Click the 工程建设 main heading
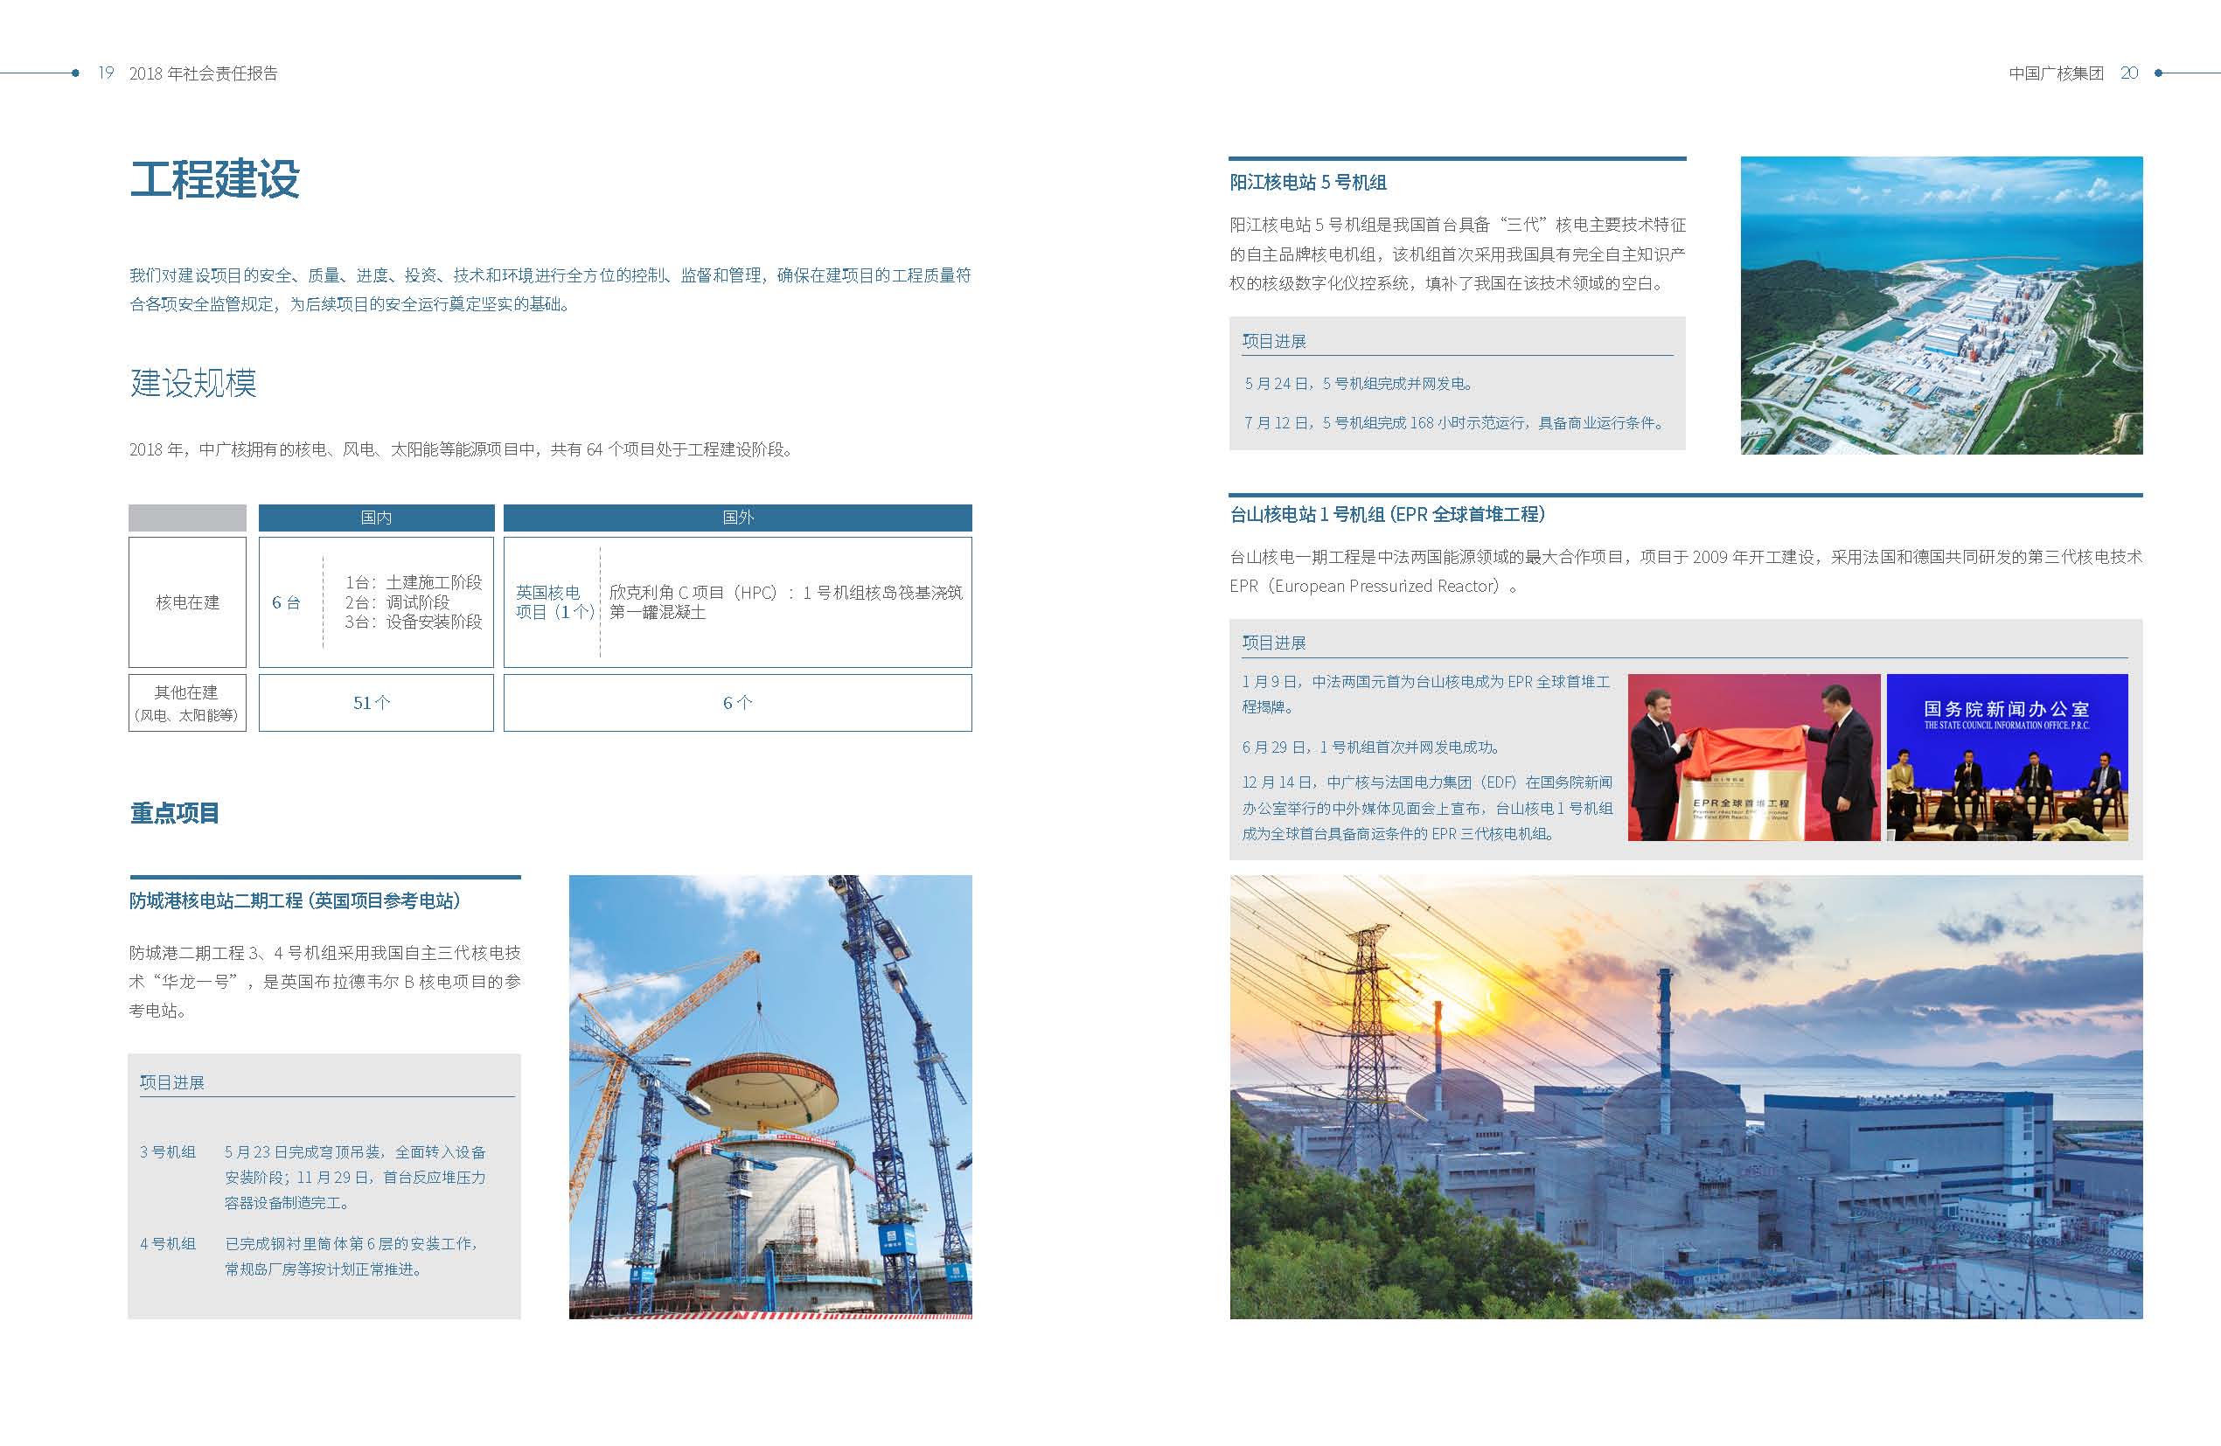This screenshot has width=2221, height=1446. (214, 179)
